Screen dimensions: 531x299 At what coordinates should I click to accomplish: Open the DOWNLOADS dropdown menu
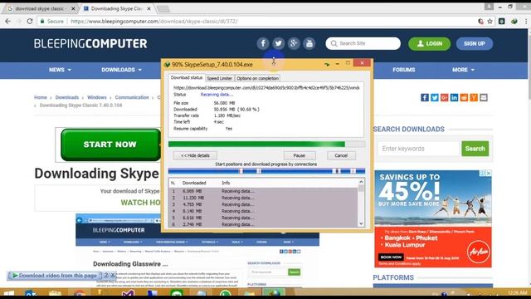(x=122, y=70)
